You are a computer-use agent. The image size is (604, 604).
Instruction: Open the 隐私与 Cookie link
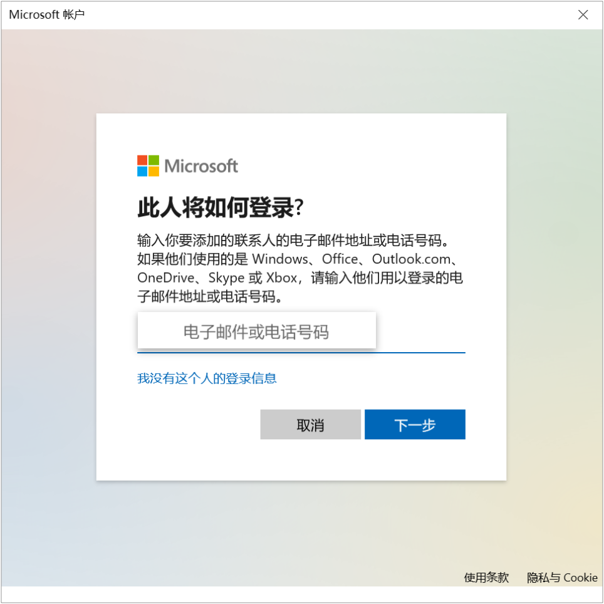[562, 578]
